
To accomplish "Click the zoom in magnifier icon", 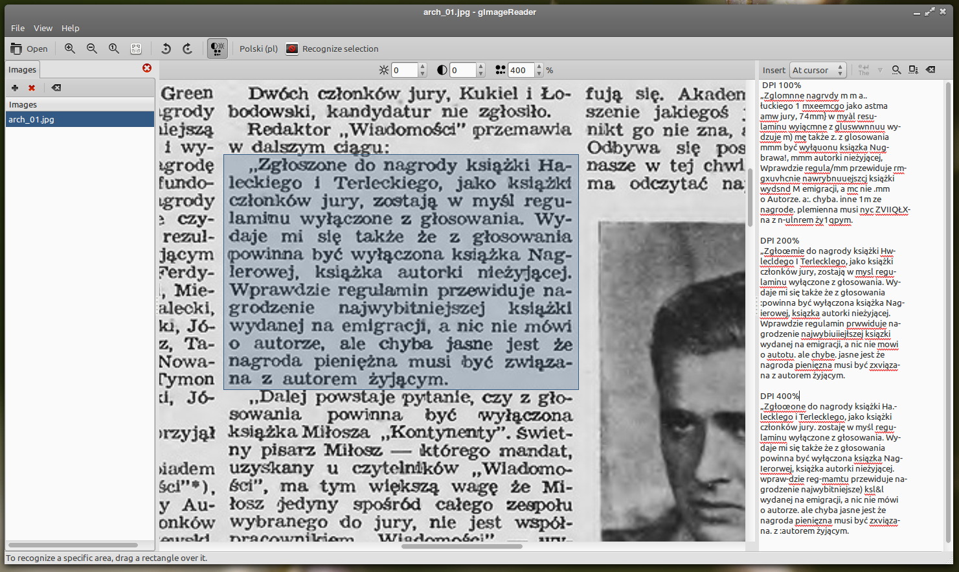I will pyautogui.click(x=70, y=49).
